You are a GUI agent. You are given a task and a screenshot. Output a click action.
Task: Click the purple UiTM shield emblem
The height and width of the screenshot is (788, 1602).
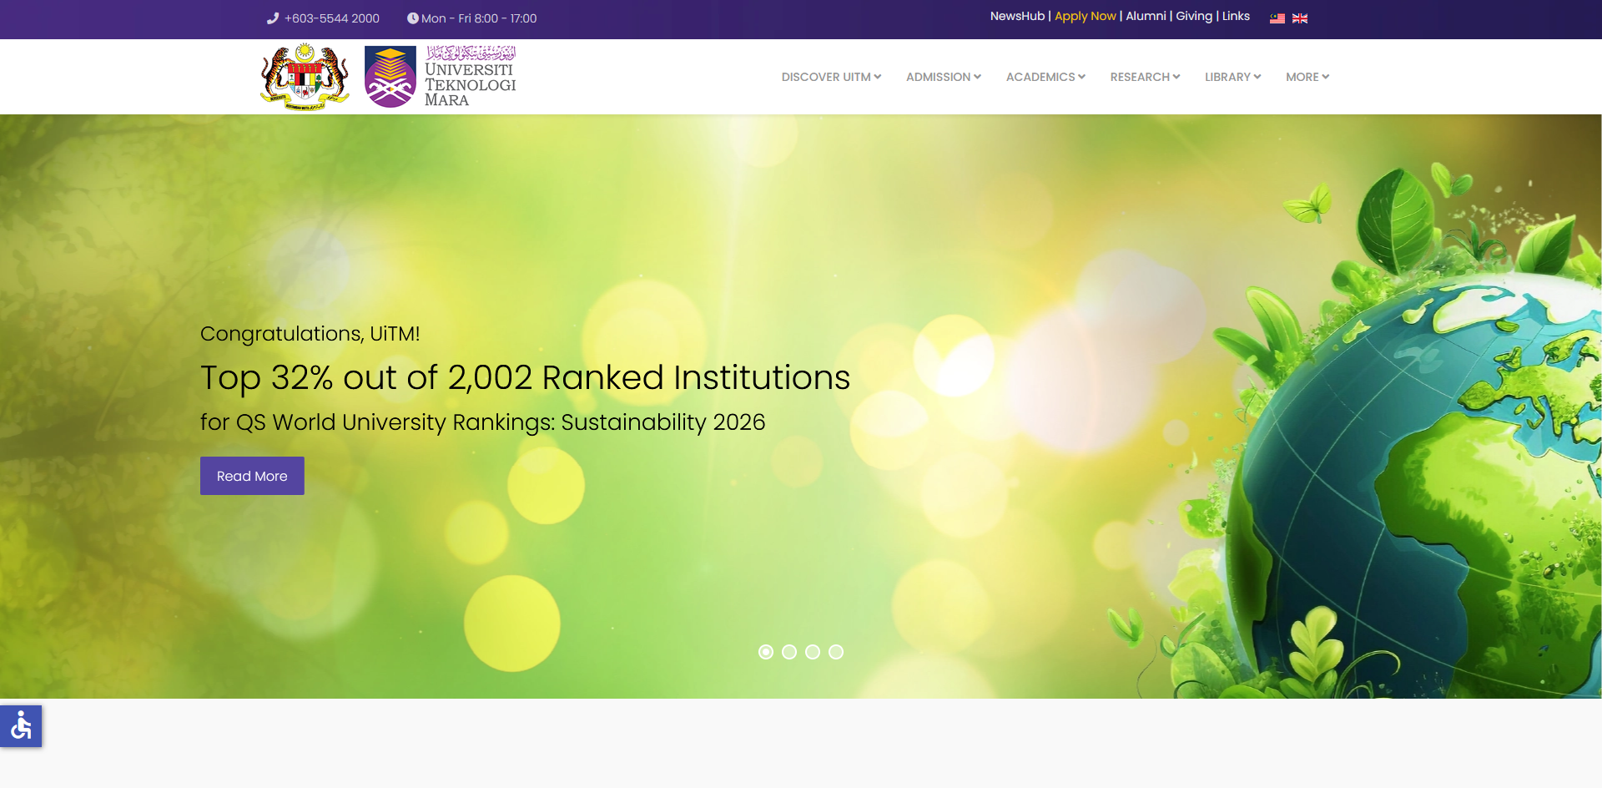(390, 77)
